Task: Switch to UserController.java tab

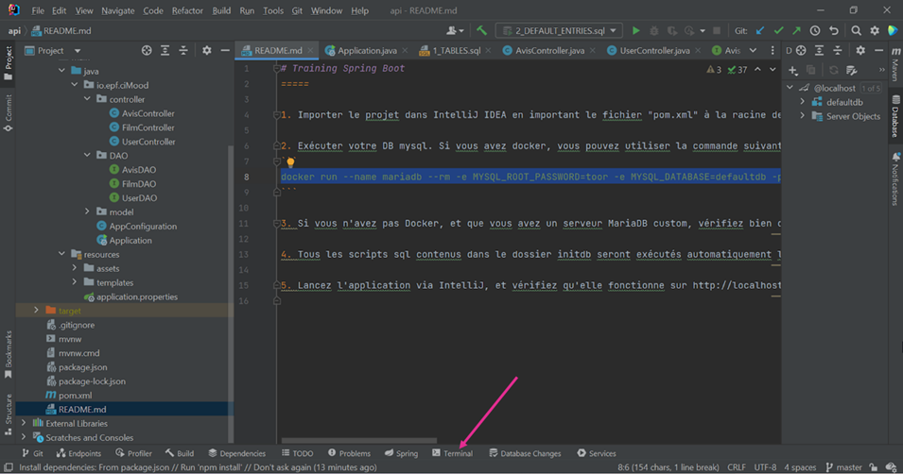Action: (653, 51)
